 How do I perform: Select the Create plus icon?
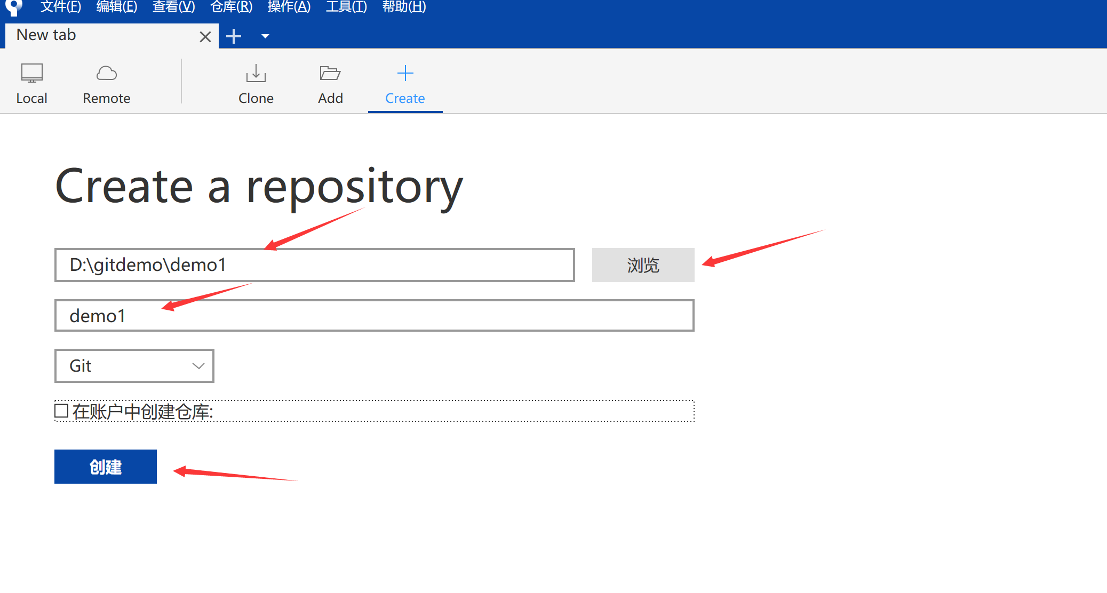pyautogui.click(x=405, y=74)
